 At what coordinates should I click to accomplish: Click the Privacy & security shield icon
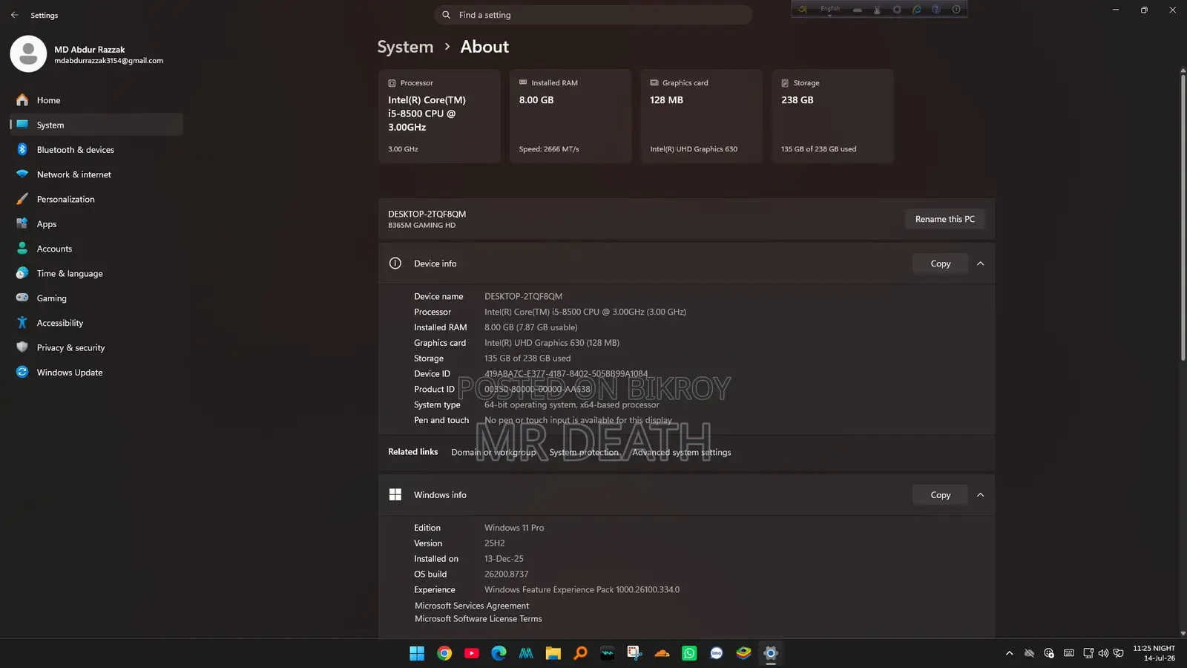tap(22, 347)
